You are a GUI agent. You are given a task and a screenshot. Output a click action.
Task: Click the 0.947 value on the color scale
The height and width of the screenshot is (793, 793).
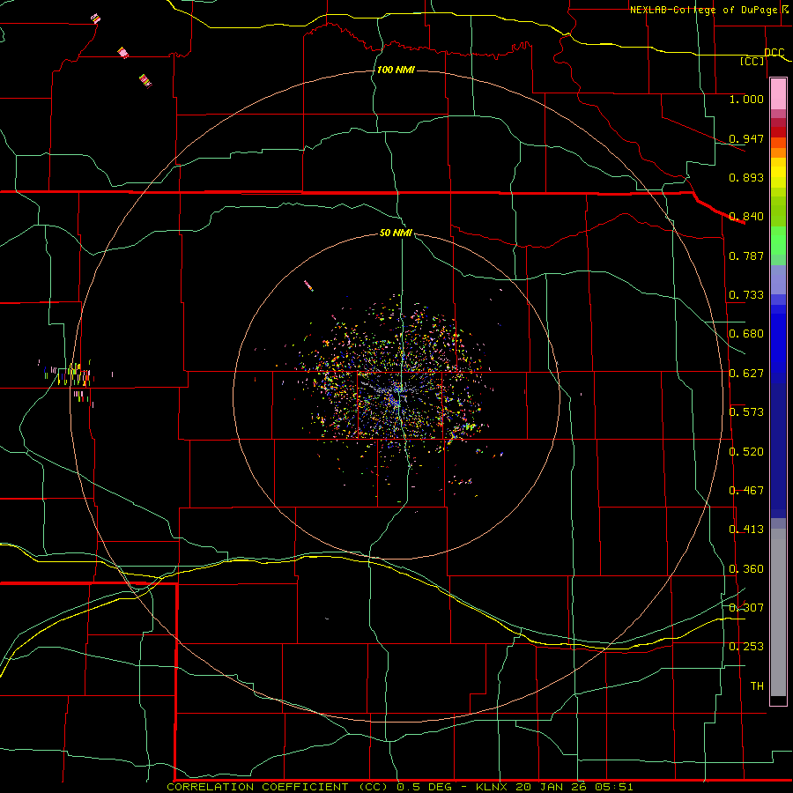746,138
